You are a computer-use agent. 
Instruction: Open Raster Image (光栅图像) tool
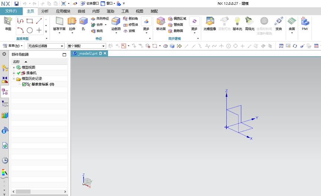point(210,23)
